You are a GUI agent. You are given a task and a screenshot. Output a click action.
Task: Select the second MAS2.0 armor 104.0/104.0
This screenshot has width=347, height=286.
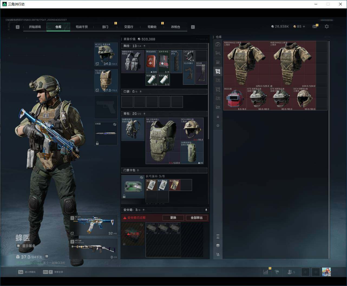[293, 64]
